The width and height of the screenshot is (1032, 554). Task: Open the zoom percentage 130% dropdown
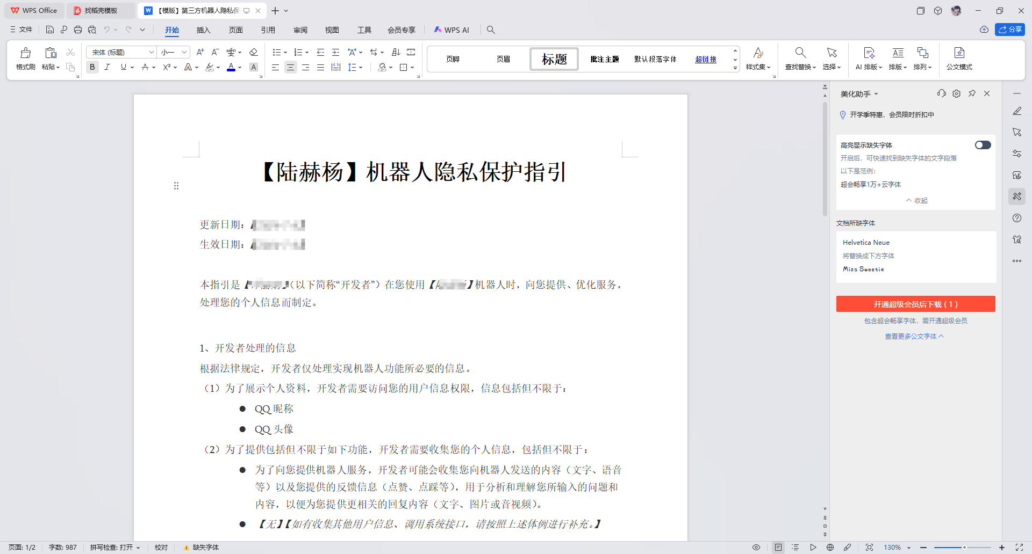[909, 548]
